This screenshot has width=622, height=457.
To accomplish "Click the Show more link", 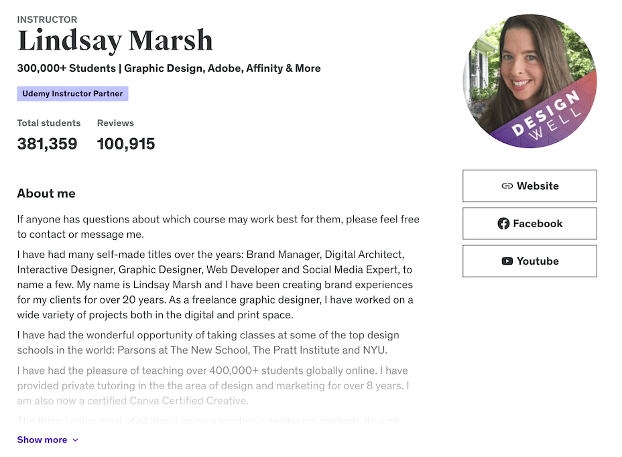I will 42,440.
